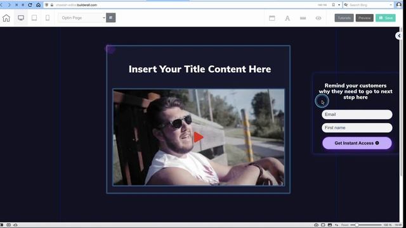Viewport: 406px width, 228px height.
Task: Toggle the eye visibility icon
Action: [x=318, y=18]
